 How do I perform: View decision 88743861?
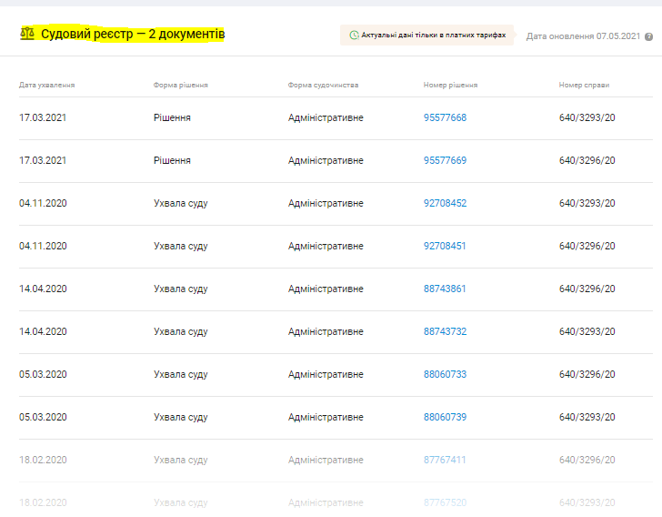click(445, 289)
